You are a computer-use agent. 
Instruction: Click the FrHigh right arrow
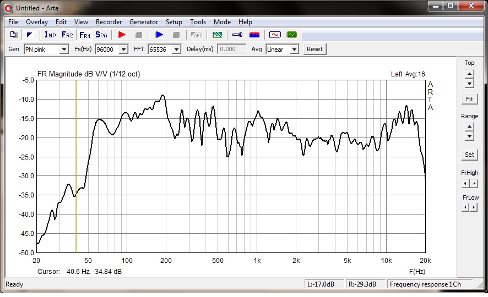[x=474, y=183]
